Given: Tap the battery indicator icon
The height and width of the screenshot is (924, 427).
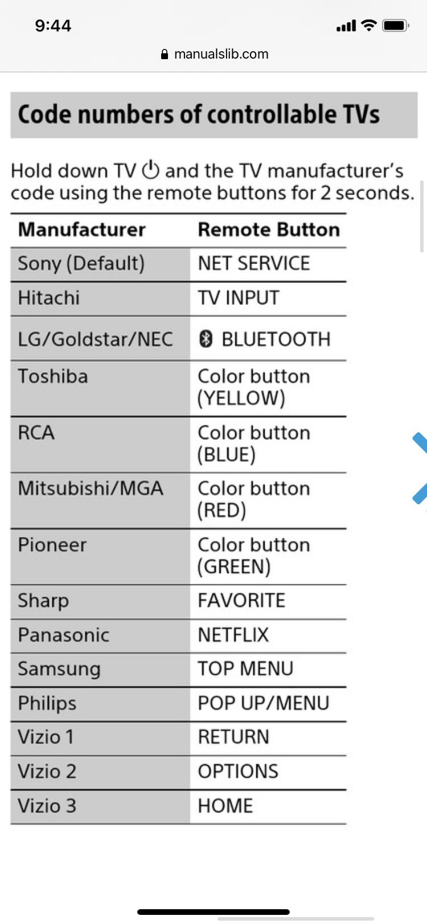Looking at the screenshot, I should tap(395, 26).
